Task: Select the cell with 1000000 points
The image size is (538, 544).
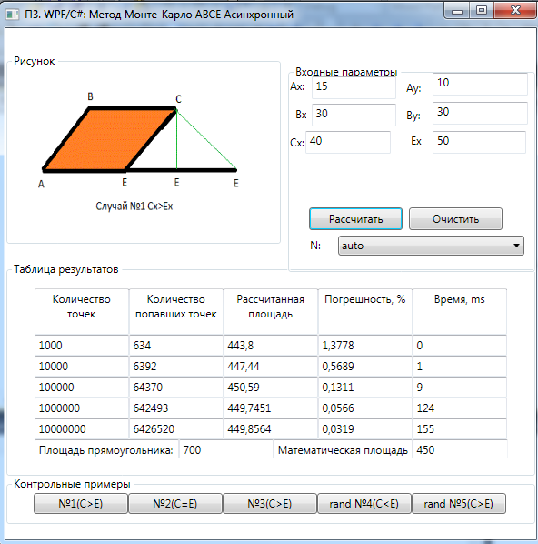Action: (x=82, y=408)
